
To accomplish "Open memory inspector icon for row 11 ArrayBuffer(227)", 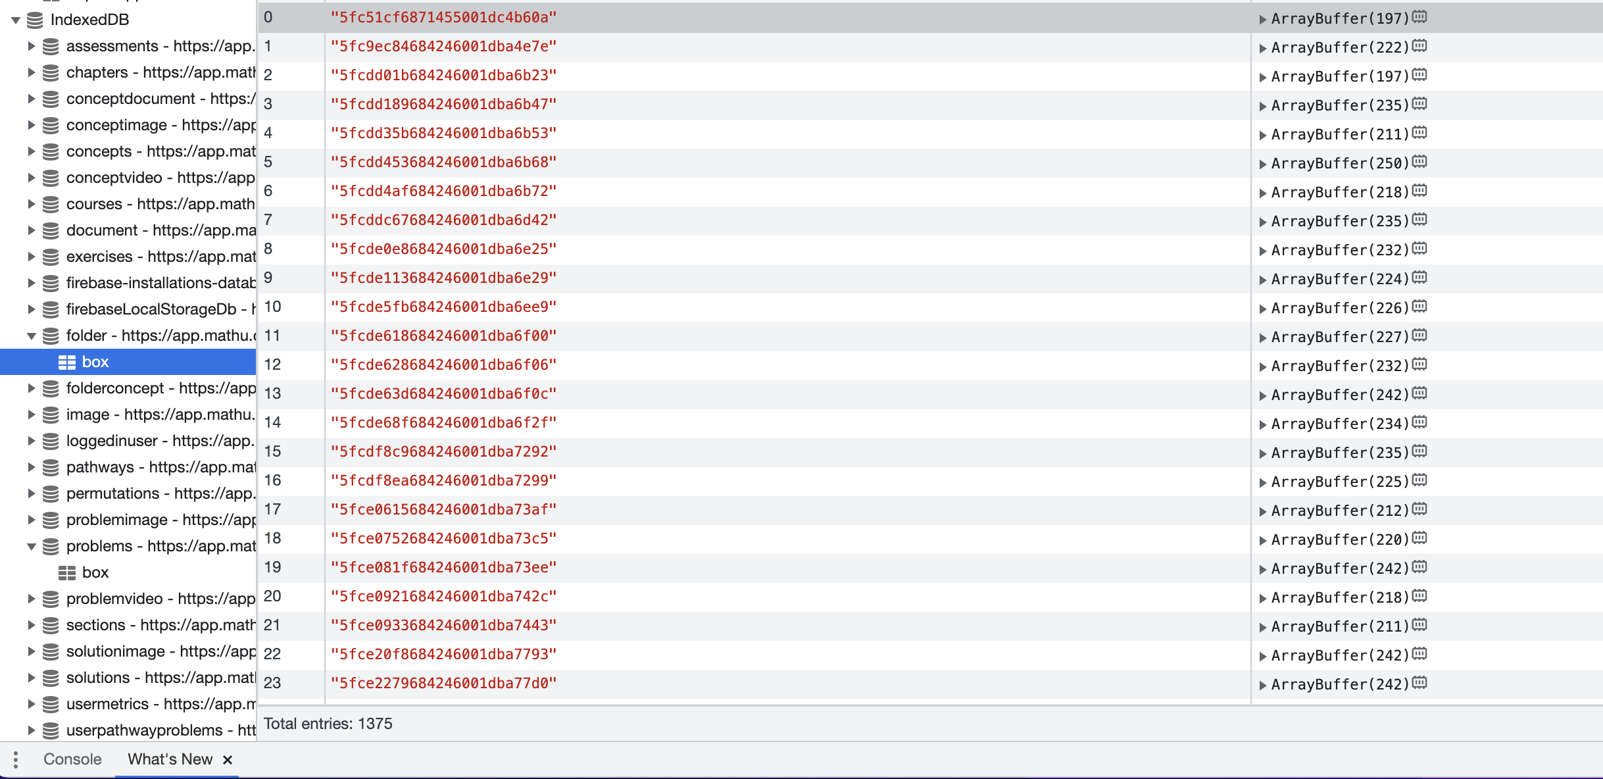I will coord(1419,336).
